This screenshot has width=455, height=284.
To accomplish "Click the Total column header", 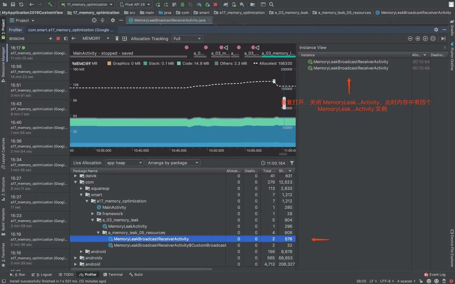I will coord(269,171).
